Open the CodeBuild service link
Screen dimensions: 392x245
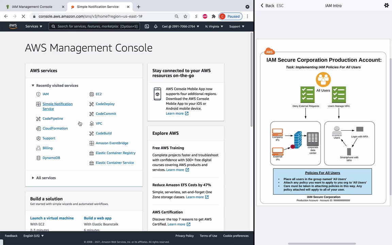coord(103,133)
